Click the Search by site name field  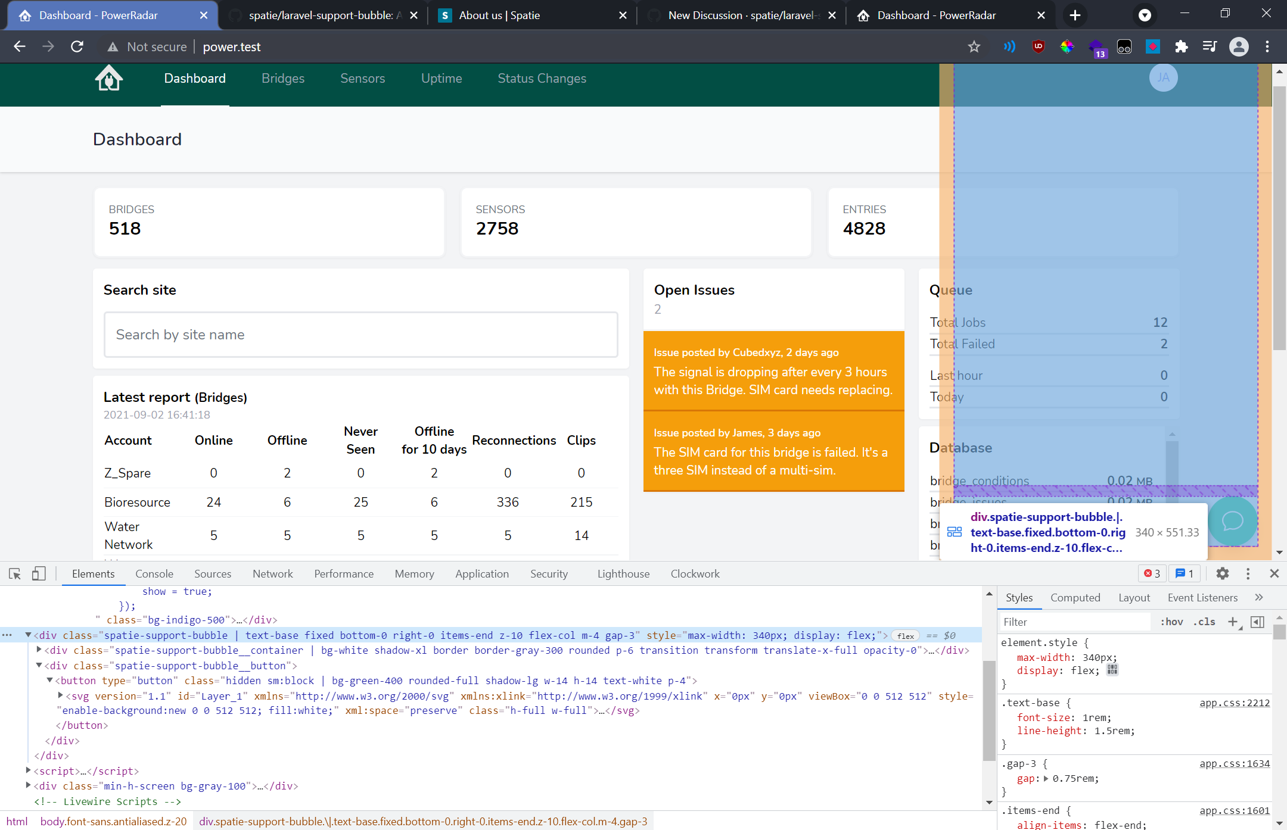[x=360, y=335]
